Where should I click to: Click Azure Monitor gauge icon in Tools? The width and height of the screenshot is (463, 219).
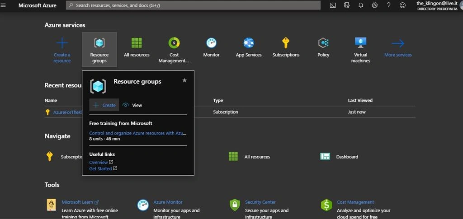143,205
